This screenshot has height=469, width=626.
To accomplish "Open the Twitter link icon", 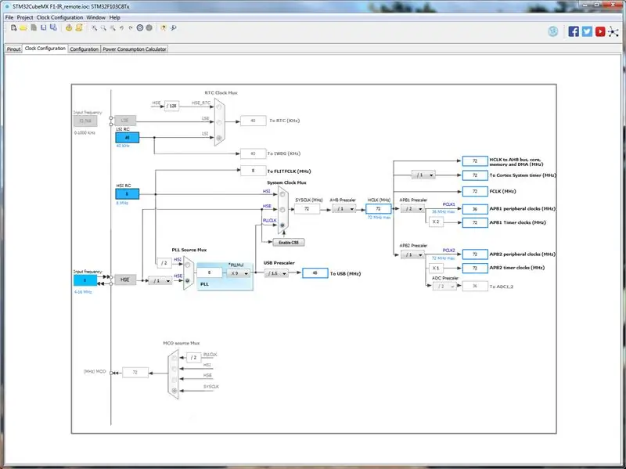I will [x=587, y=31].
